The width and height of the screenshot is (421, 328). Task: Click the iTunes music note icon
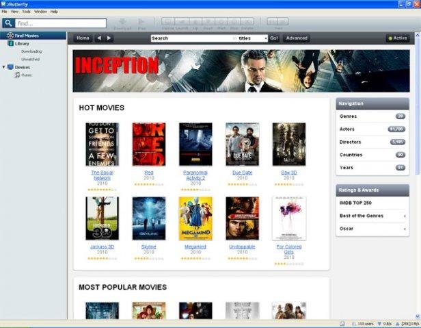pos(17,75)
